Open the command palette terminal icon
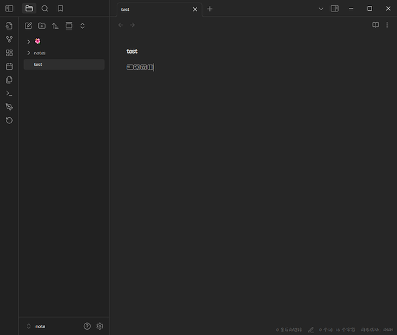 [x=9, y=93]
